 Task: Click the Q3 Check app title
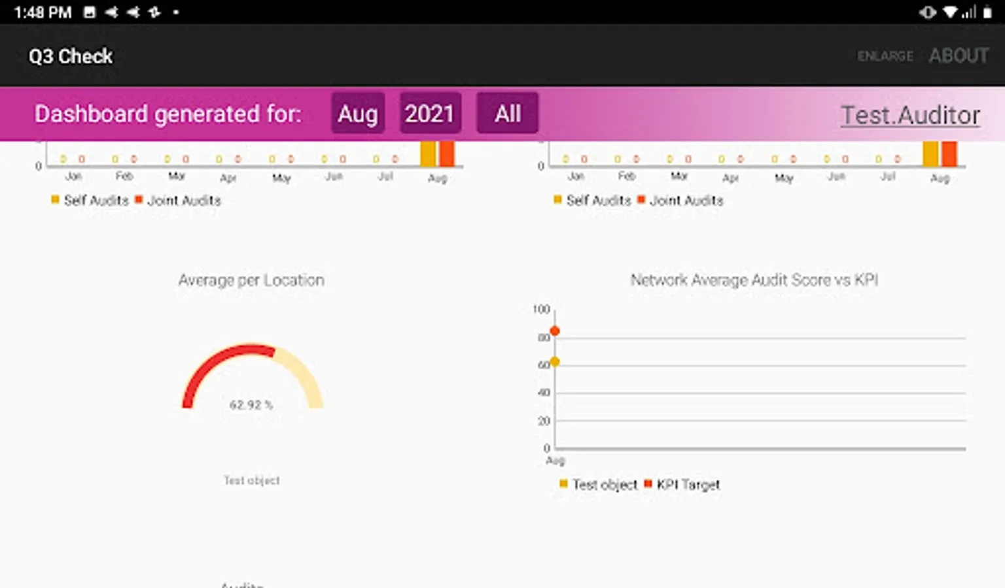[71, 57]
